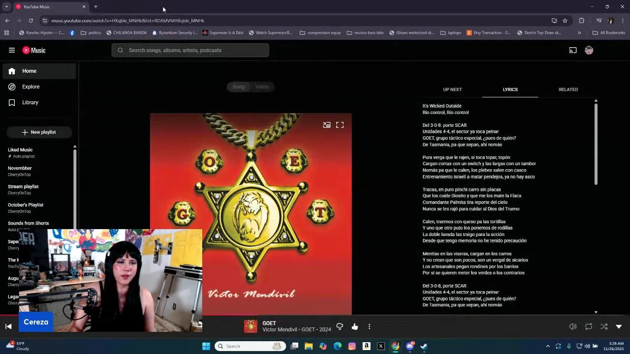Open Windows Start menu
Image resolution: width=630 pixels, height=354 pixels.
coord(206,346)
